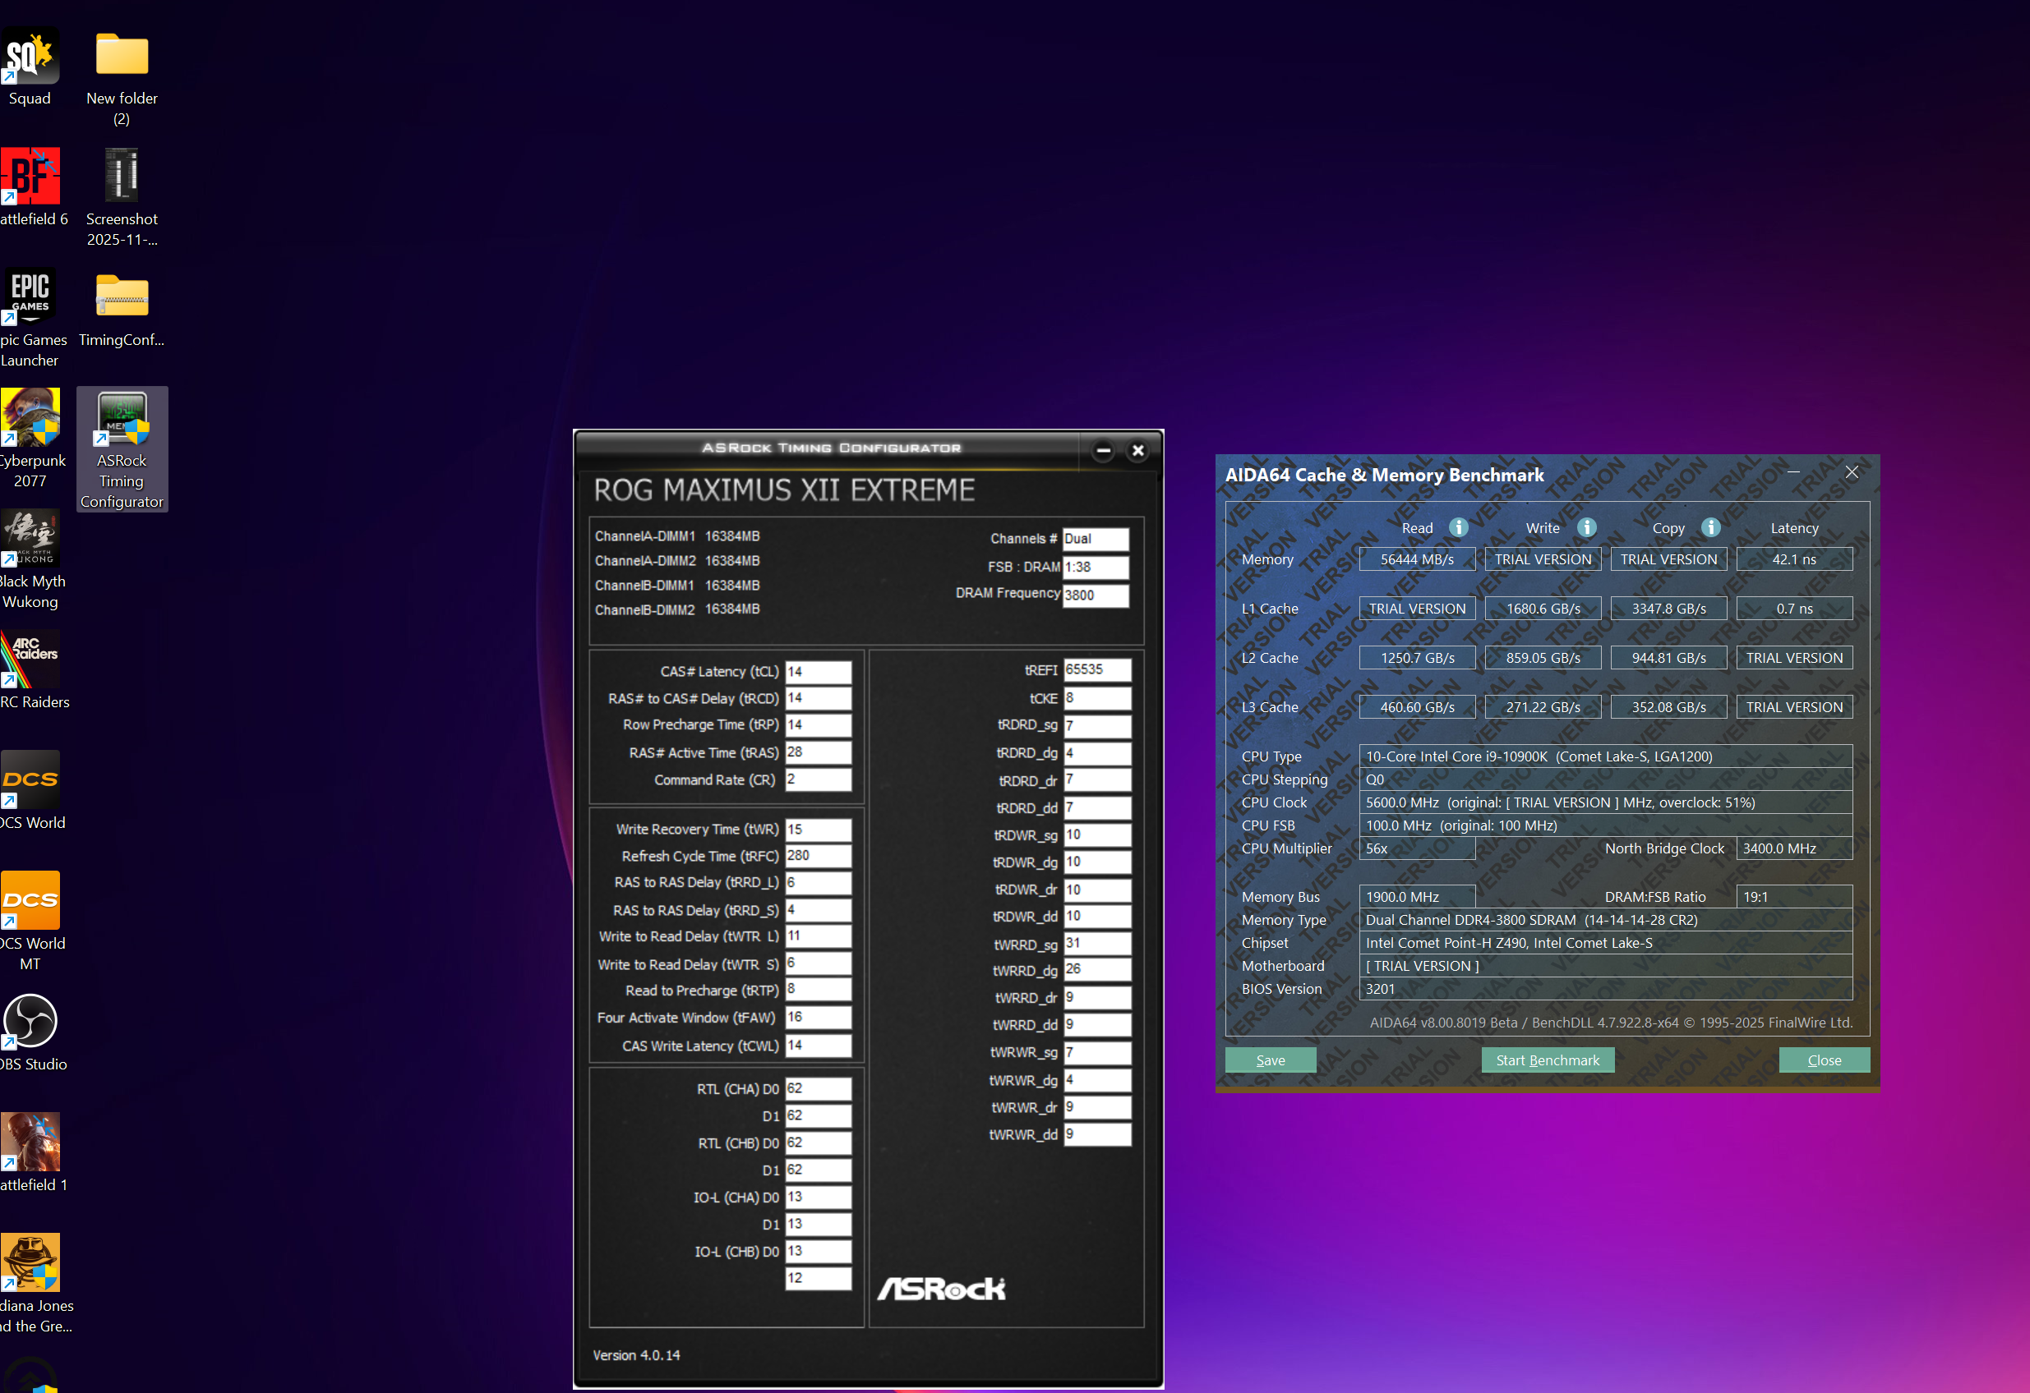Click the CPU Type field in AIDA64

(x=1605, y=756)
